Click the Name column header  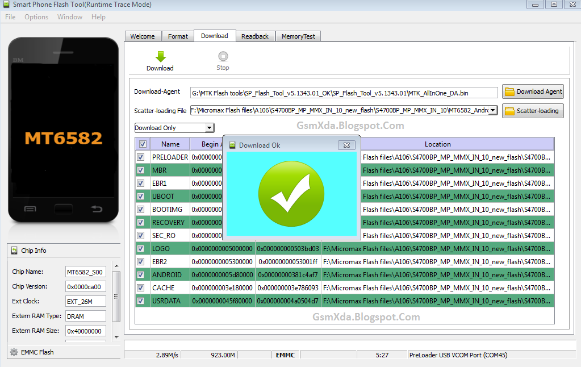point(170,144)
